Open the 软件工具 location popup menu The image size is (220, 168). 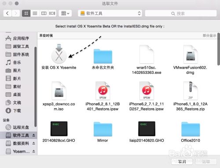(x=110, y=13)
